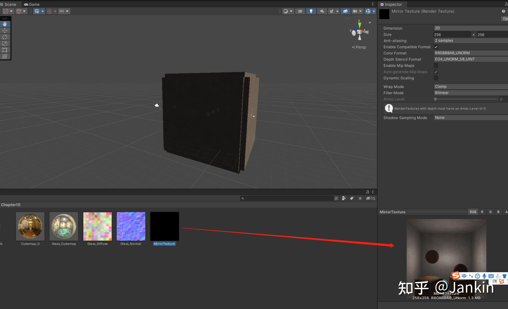Toggle Scene view lighting bulb
This screenshot has width=508, height=309.
coord(311,11)
